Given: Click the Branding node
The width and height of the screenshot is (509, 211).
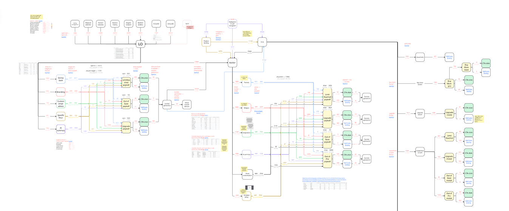Looking at the screenshot, I should (61, 92).
